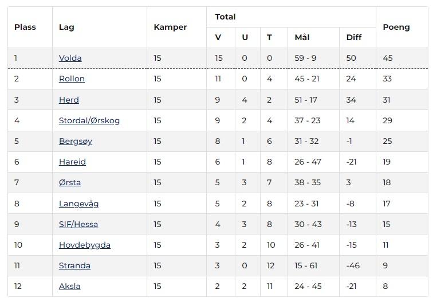433x301 pixels.
Task: Click the Hovdebygda team link
Action: 85,245
